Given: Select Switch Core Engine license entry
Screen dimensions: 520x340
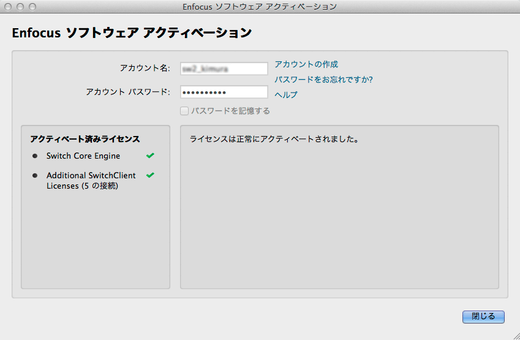Looking at the screenshot, I should tap(83, 156).
